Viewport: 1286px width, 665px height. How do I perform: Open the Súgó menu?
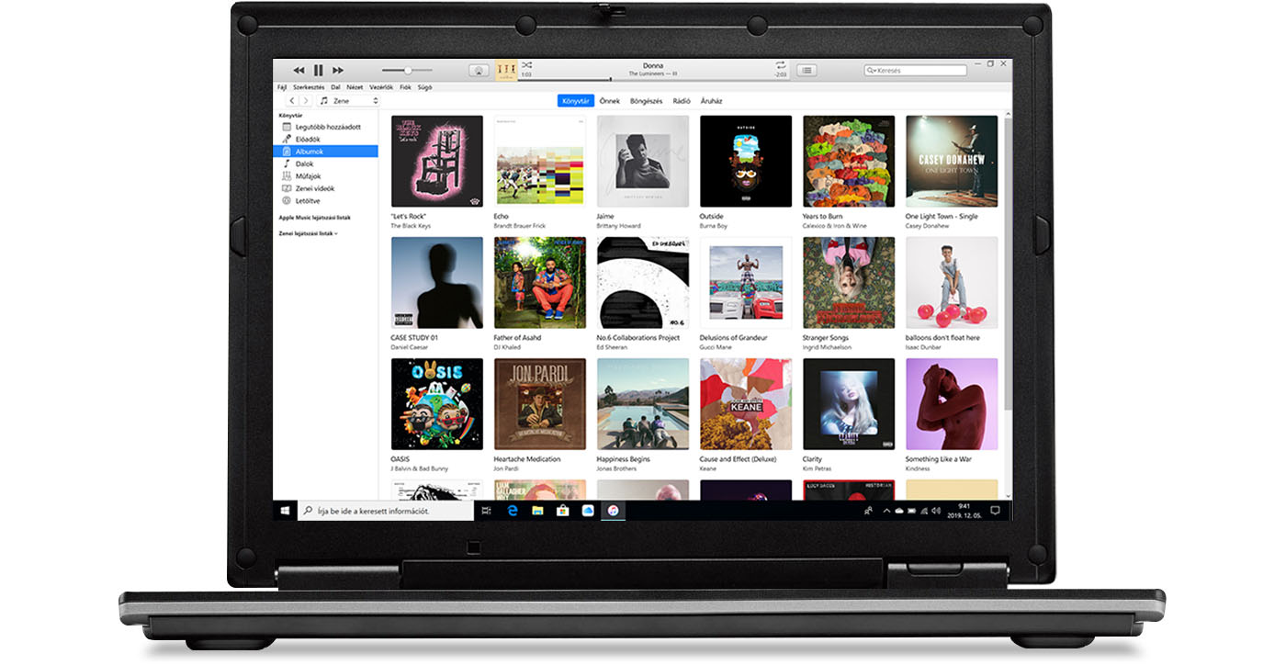pyautogui.click(x=424, y=87)
